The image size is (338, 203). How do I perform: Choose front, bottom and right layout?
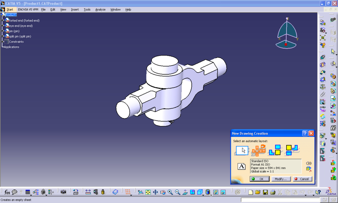point(275,150)
